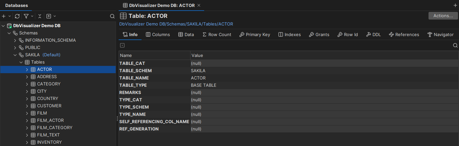This screenshot has width=459, height=146.
Task: Click the DbVisualizer Demo DB/Schemas/SAKILA/Tables/ACTOR path link
Action: [176, 24]
